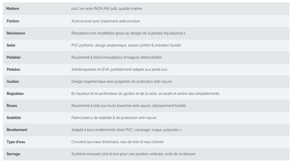292x163 pixels.
Task: Click the PVC perforée saddle description
Action: pyautogui.click(x=126, y=45)
